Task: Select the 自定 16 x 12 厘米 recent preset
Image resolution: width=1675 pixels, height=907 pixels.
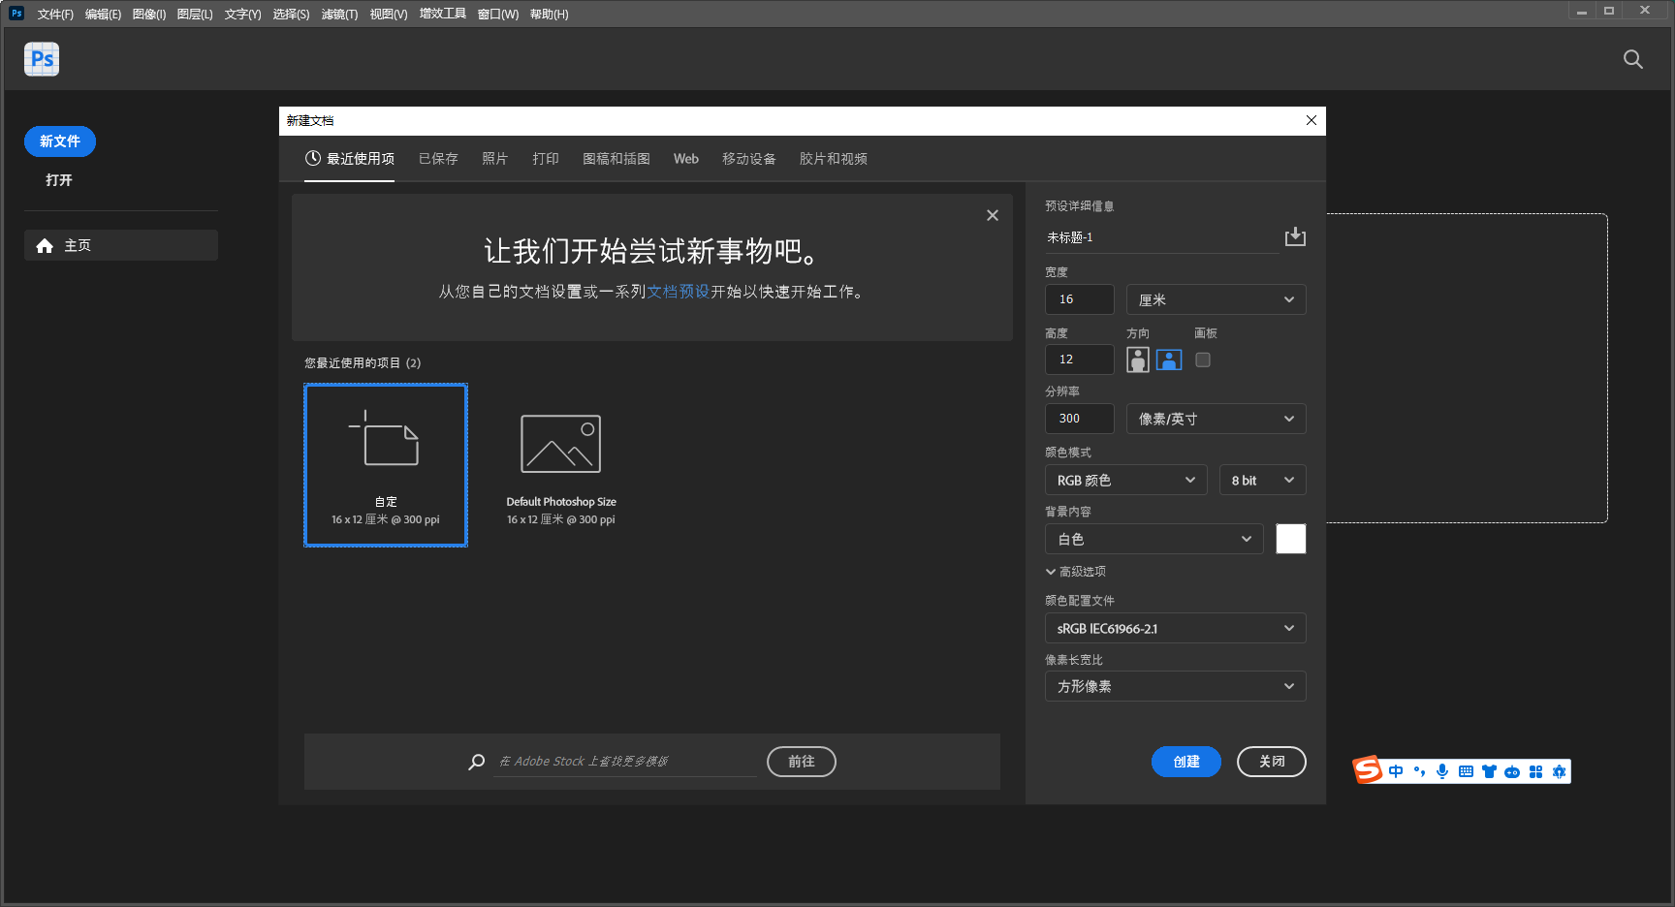Action: 385,465
